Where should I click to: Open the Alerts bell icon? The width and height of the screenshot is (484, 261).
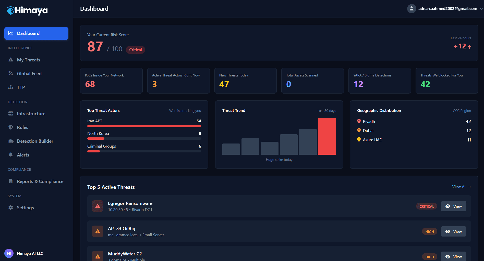(11, 155)
